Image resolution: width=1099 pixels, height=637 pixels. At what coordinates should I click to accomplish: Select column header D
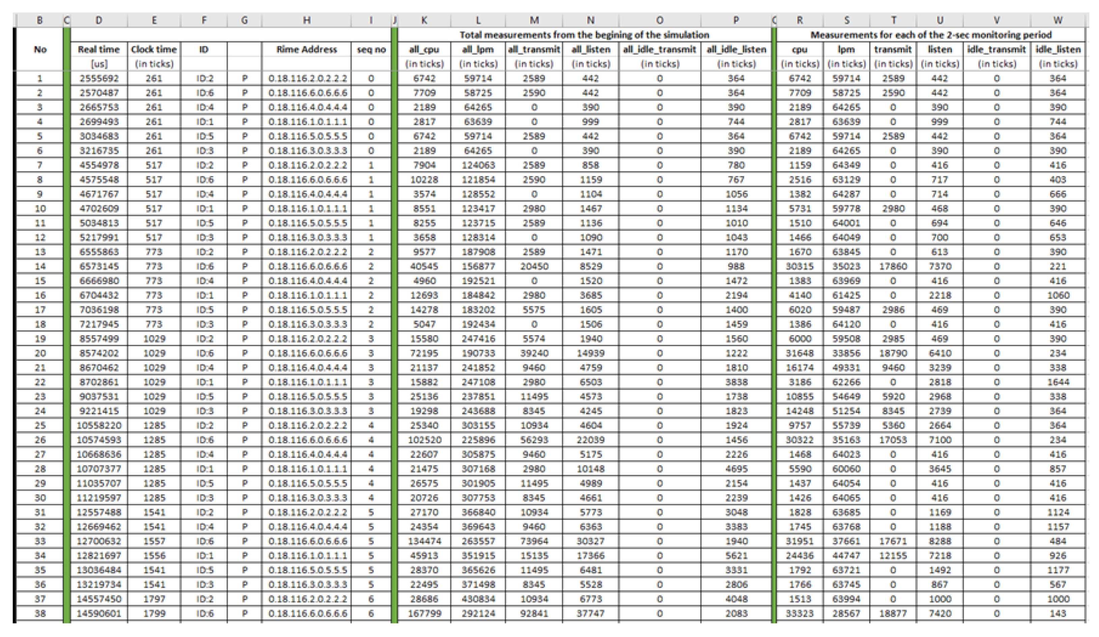point(98,20)
